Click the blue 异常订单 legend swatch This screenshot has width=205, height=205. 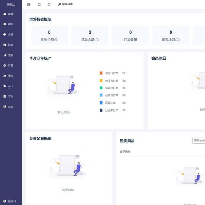pos(101,102)
